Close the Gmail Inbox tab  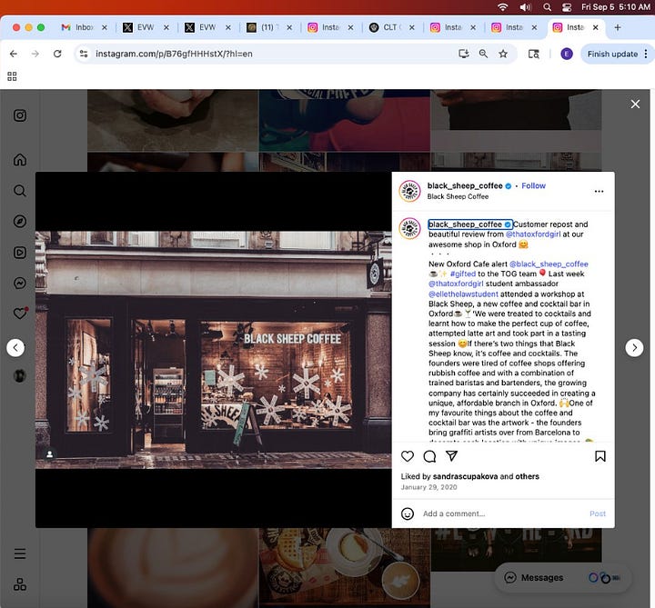coord(105,27)
